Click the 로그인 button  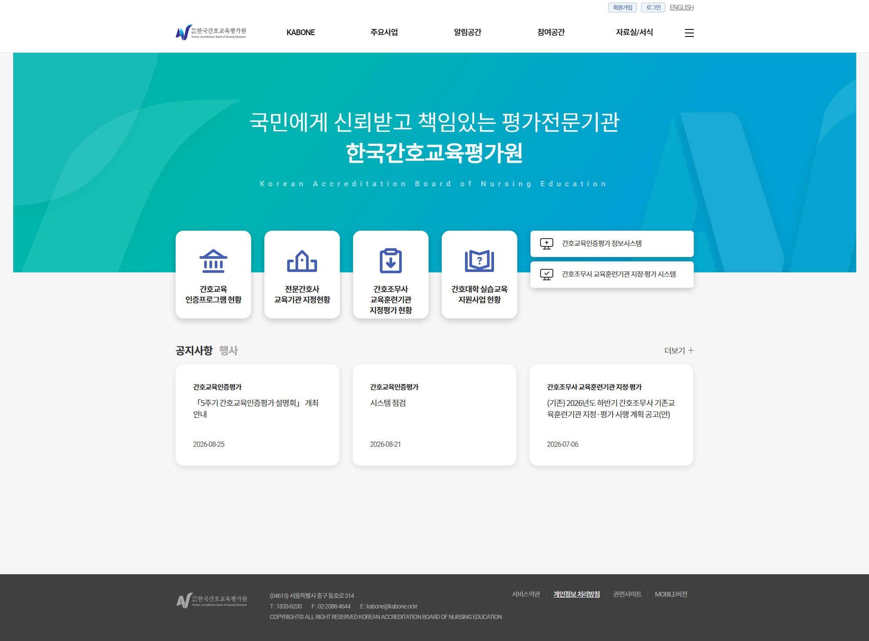pos(653,7)
